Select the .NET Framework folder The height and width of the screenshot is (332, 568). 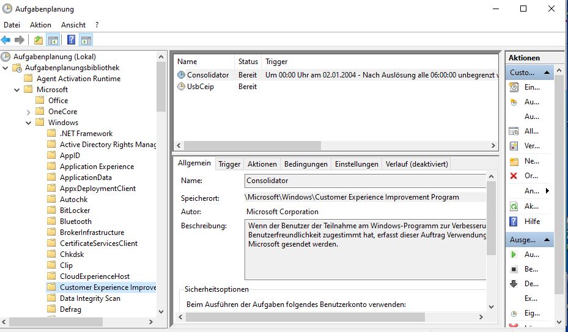(x=86, y=134)
